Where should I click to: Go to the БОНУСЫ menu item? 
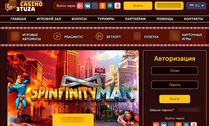pyautogui.click(x=79, y=19)
